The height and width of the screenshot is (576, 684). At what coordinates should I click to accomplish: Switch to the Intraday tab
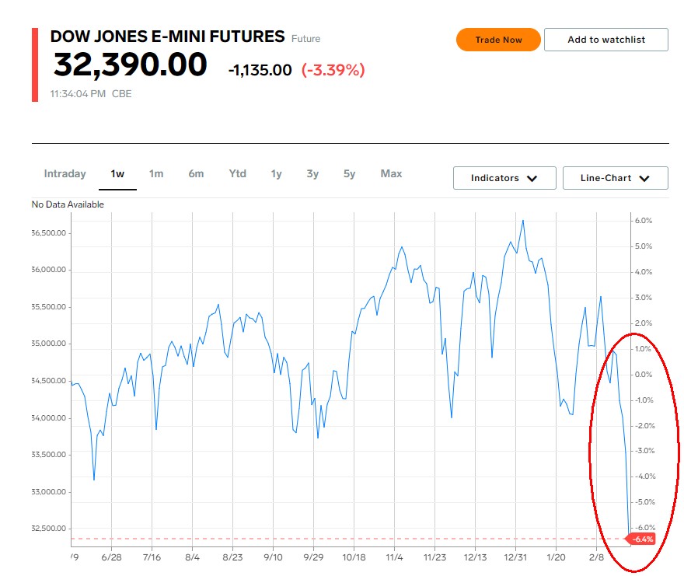65,173
